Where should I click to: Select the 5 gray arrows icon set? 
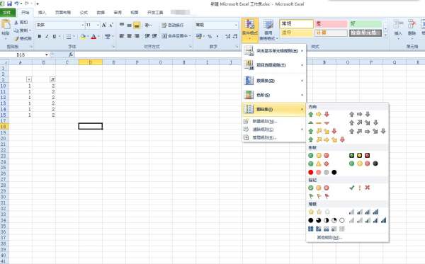[367, 132]
